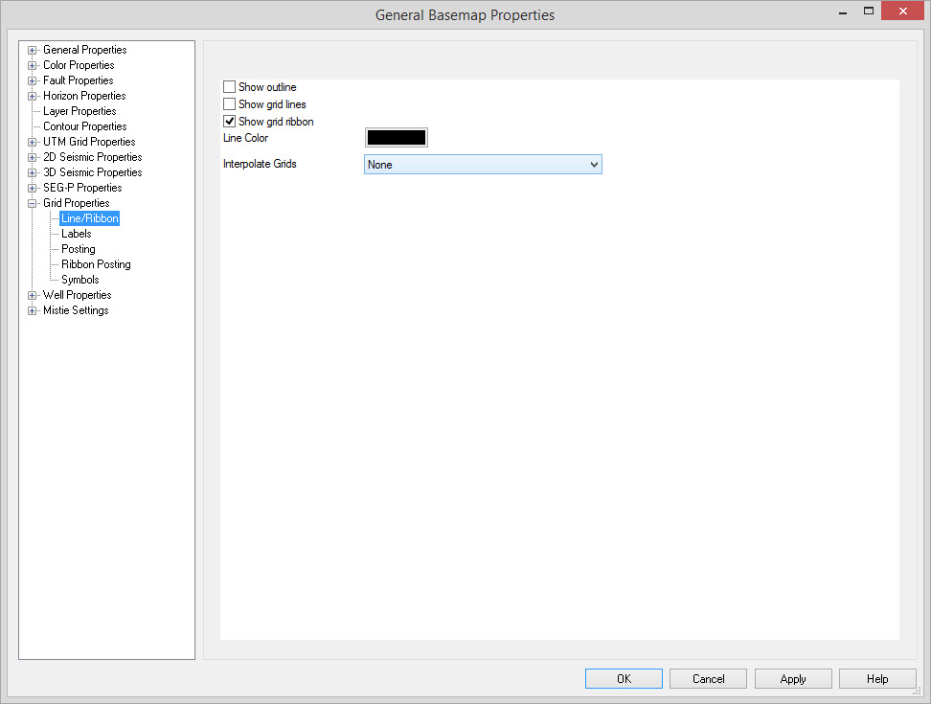The width and height of the screenshot is (931, 704).
Task: Expand the 3D Seismic Properties node
Action: [33, 172]
